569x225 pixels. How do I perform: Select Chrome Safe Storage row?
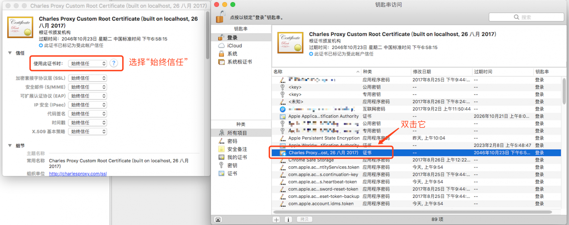point(416,160)
